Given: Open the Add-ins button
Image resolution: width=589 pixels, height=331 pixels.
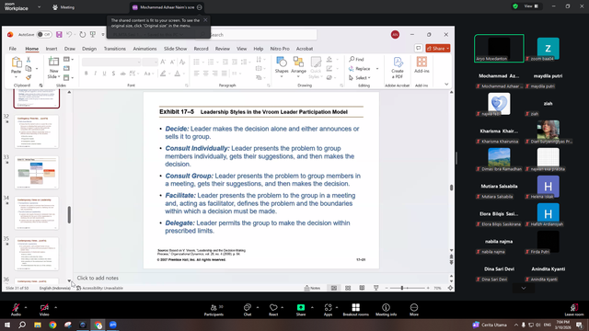Looking at the screenshot, I should pos(422,64).
